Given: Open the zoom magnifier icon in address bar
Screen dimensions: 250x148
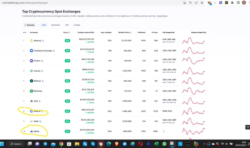Looking at the screenshot, I should (190, 3).
